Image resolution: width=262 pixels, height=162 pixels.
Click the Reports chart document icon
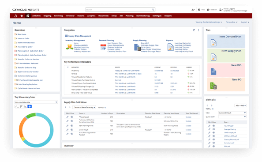(x=170, y=47)
